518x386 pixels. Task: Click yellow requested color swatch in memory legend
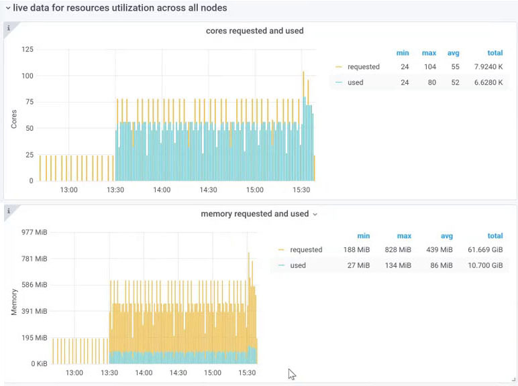click(x=281, y=250)
